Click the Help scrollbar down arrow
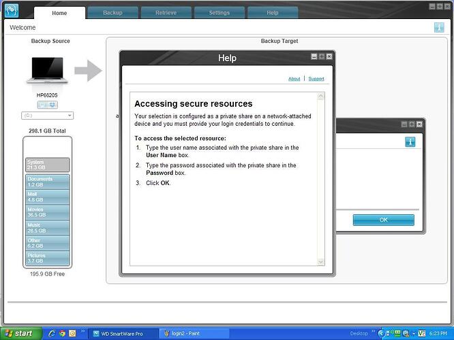The width and height of the screenshot is (454, 340). click(321, 262)
